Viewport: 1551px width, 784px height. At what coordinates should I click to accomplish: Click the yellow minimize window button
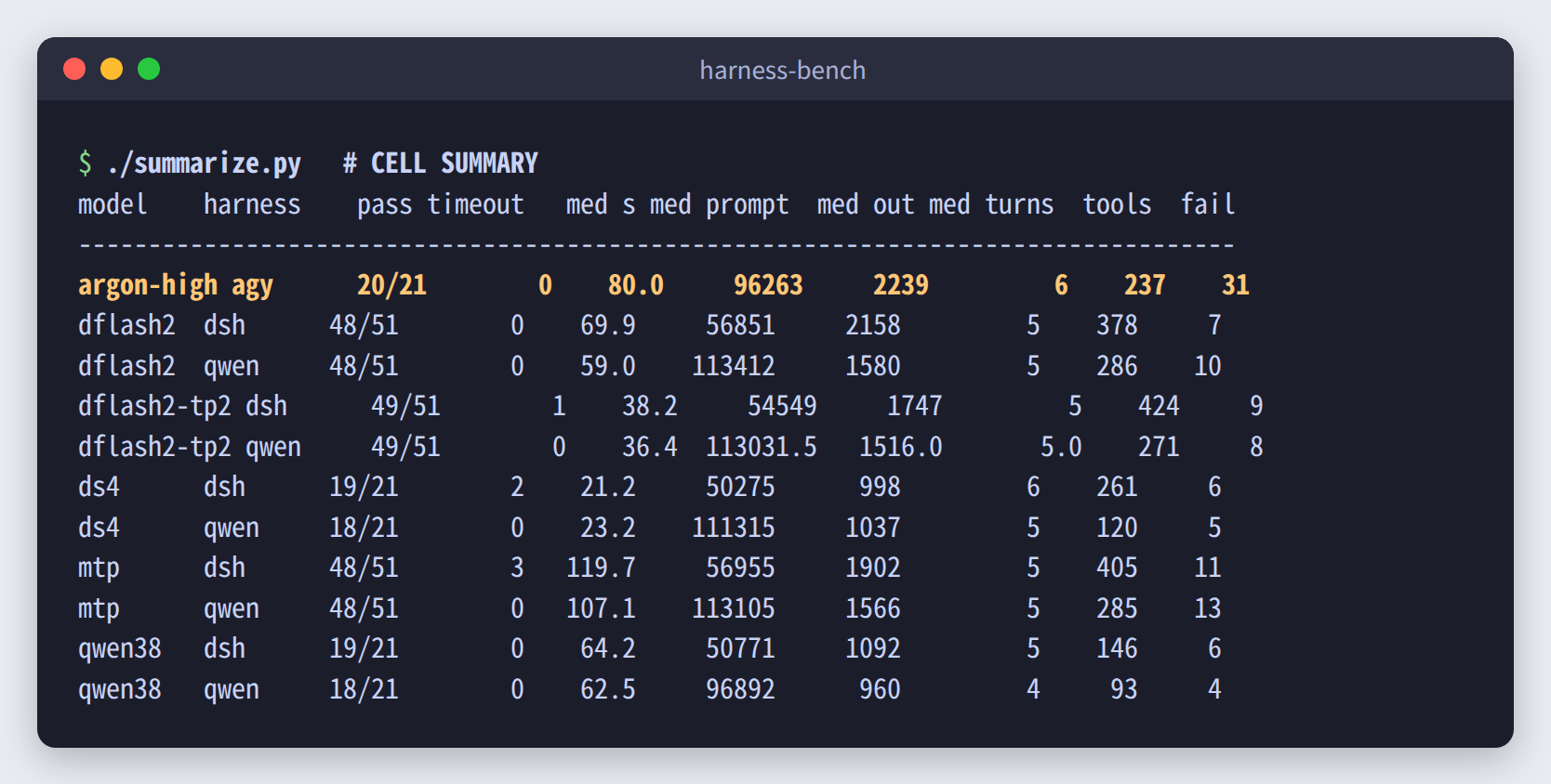click(x=112, y=69)
